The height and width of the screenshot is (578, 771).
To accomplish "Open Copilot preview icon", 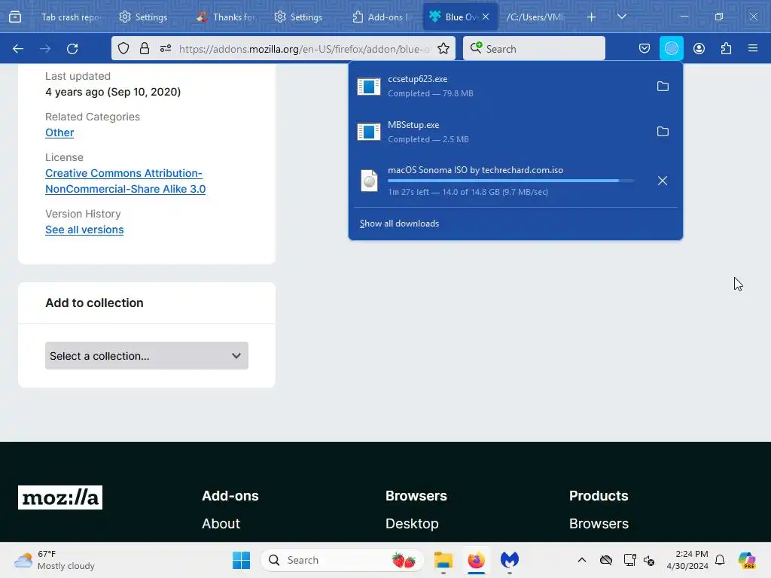I will (x=747, y=560).
